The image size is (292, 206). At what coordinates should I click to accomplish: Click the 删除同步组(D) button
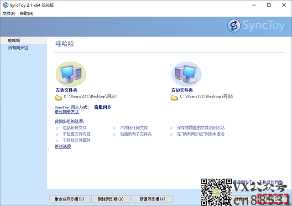point(111,199)
